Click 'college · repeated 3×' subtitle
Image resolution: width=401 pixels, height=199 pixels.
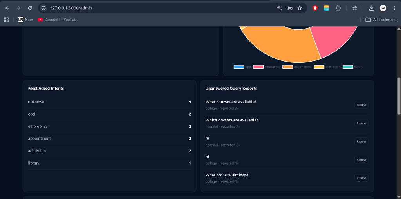(222, 108)
